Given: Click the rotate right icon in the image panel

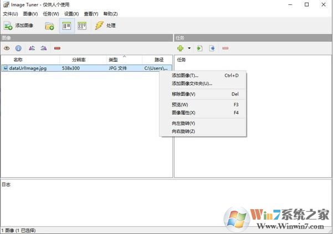Looking at the screenshot, I should pos(43,48).
